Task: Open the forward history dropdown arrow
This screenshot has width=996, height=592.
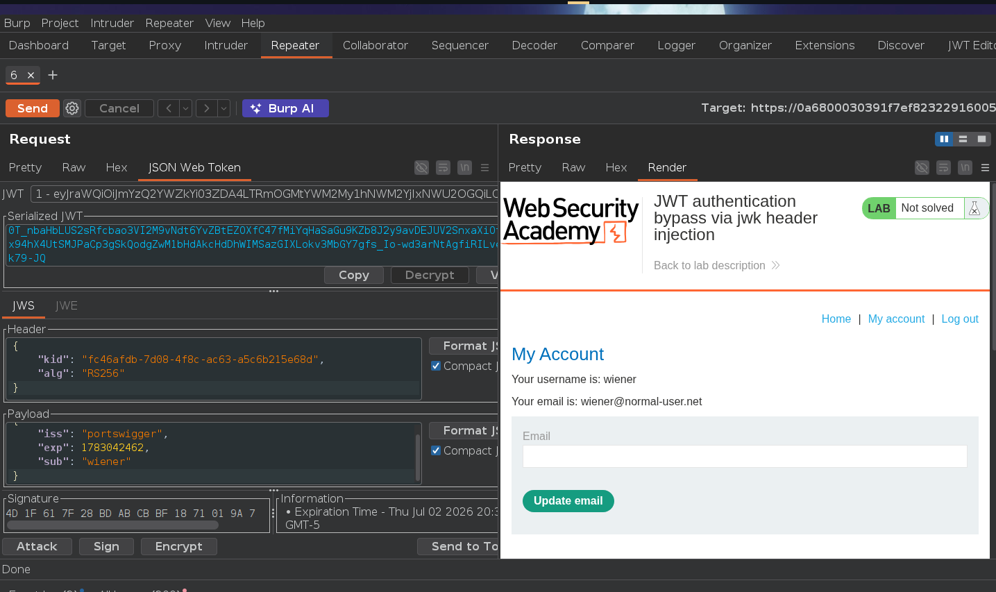Action: click(223, 108)
